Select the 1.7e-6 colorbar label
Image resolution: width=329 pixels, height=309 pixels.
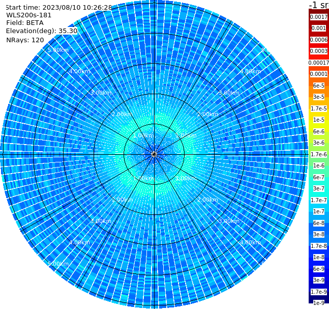319,154
